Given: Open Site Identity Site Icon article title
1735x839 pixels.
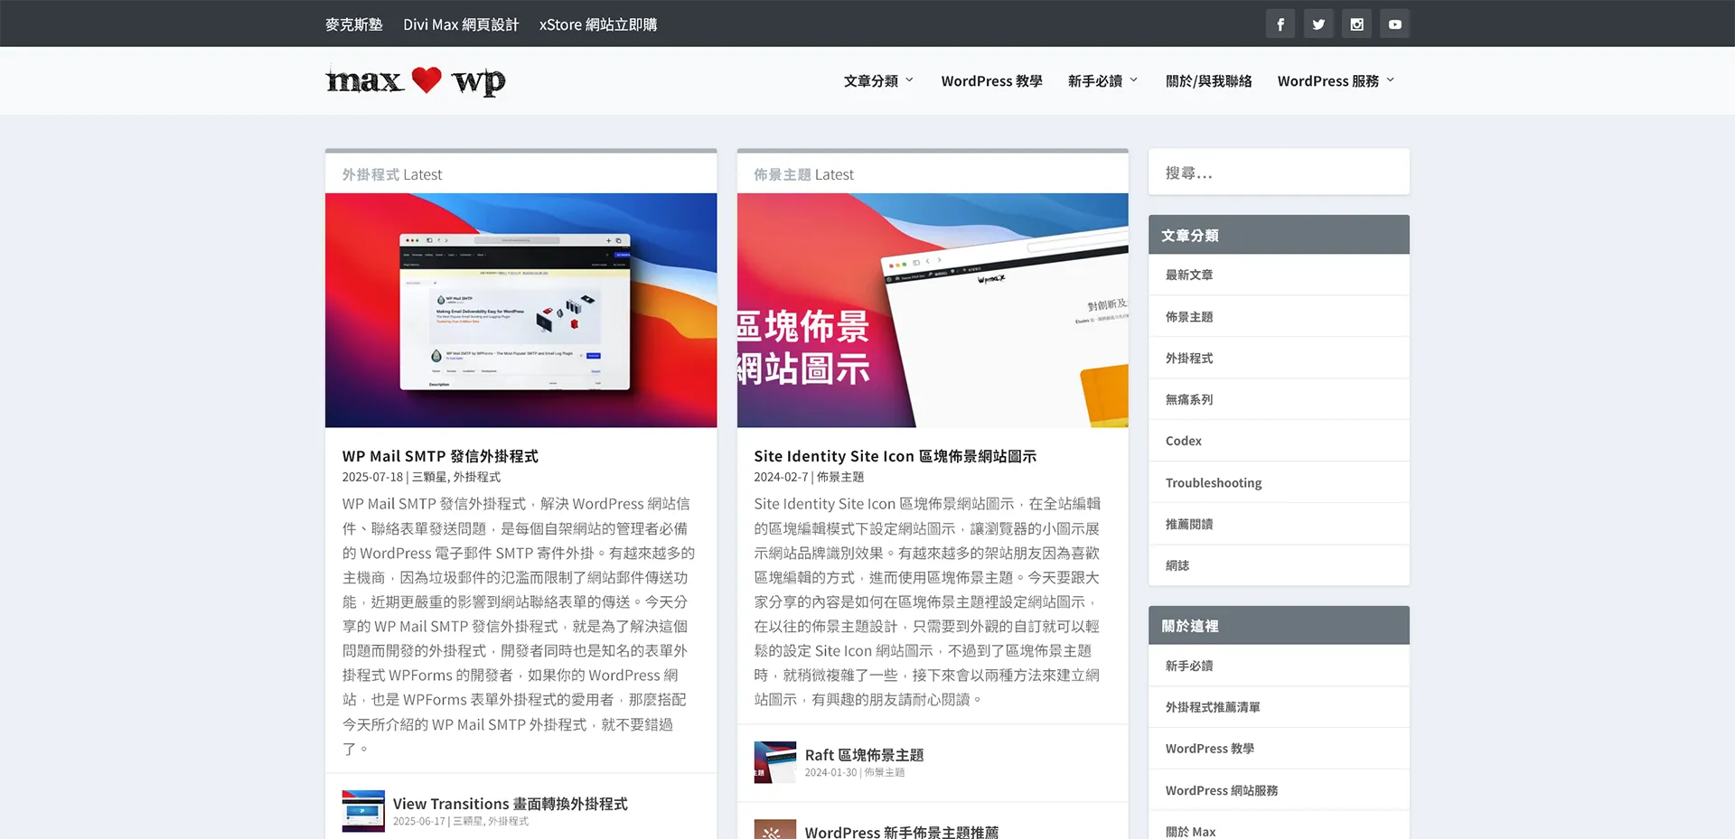Looking at the screenshot, I should pyautogui.click(x=896, y=456).
